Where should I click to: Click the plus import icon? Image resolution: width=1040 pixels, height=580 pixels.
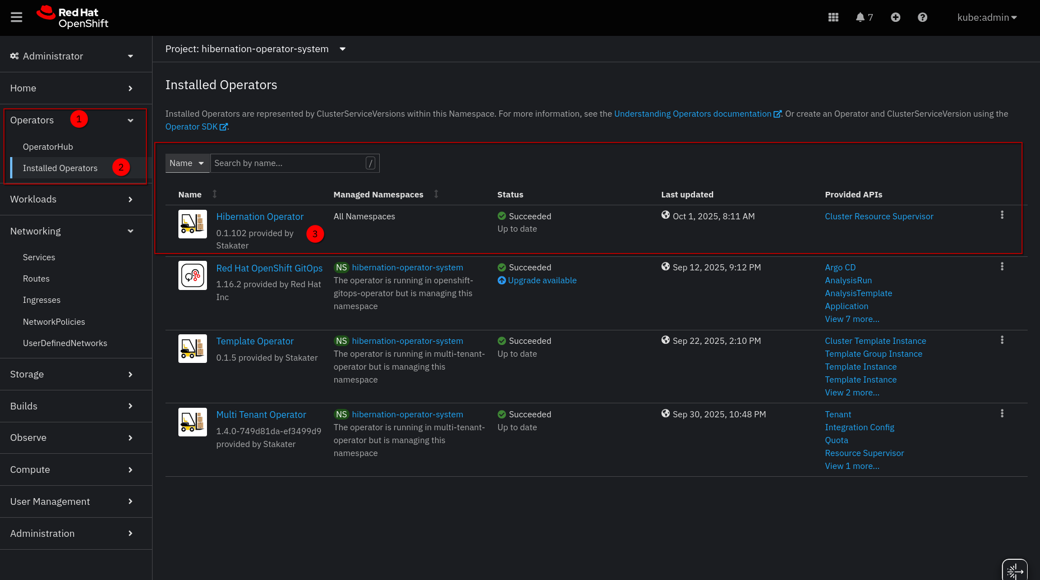click(x=895, y=17)
